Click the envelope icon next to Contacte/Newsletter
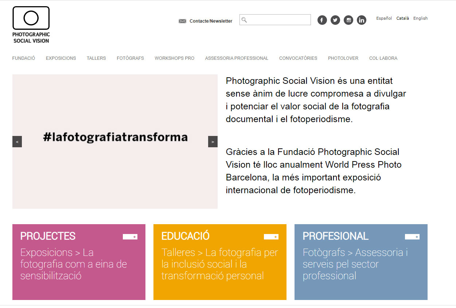Image resolution: width=456 pixels, height=308 pixels. pos(182,21)
